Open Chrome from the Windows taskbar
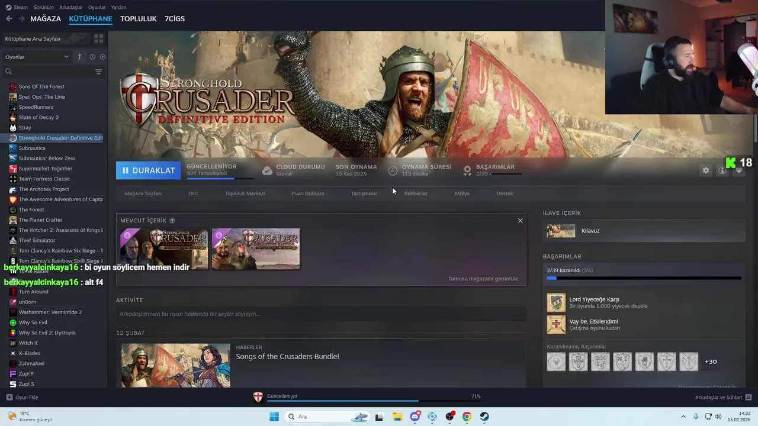The height and width of the screenshot is (426, 758). tap(467, 417)
